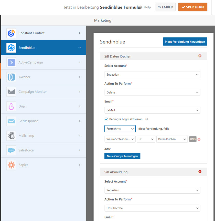
Task: Open the 'Daten löschen' value dropdown
Action: 172,139
